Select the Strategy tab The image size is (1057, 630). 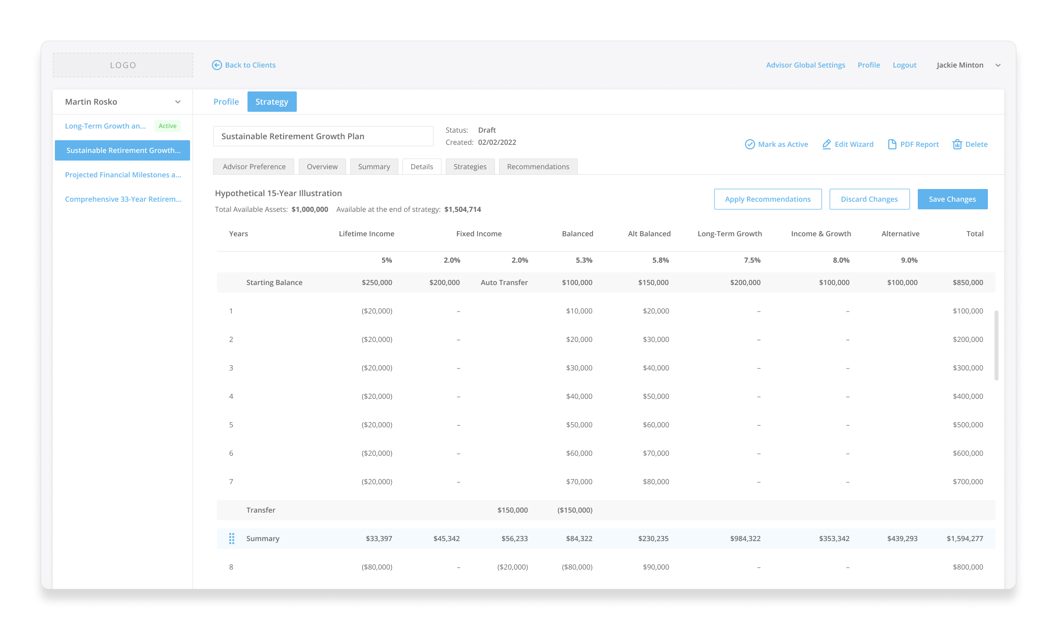click(x=272, y=102)
